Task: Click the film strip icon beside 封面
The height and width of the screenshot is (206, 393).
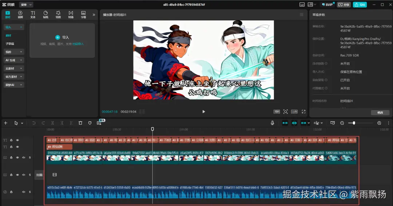Action: pyautogui.click(x=55, y=175)
